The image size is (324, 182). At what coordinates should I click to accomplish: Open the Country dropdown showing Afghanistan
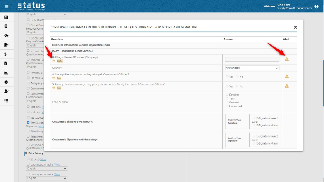(x=252, y=68)
